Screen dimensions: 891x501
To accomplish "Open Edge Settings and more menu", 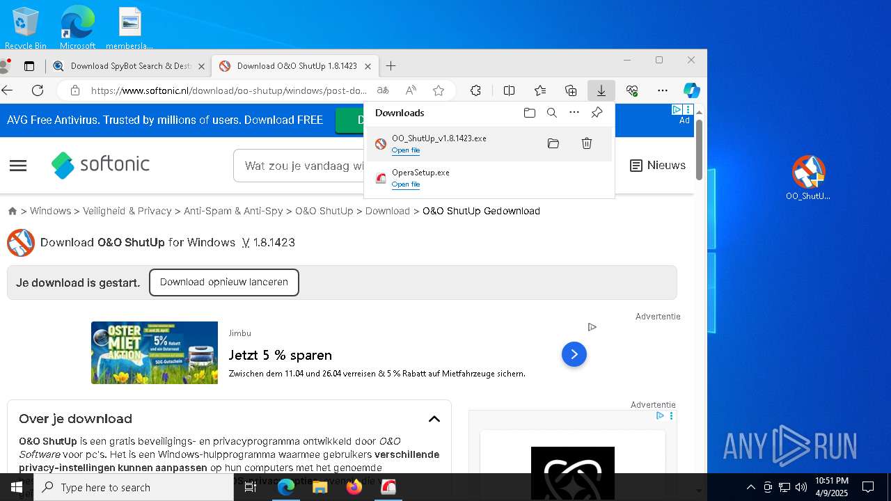I will [x=663, y=90].
